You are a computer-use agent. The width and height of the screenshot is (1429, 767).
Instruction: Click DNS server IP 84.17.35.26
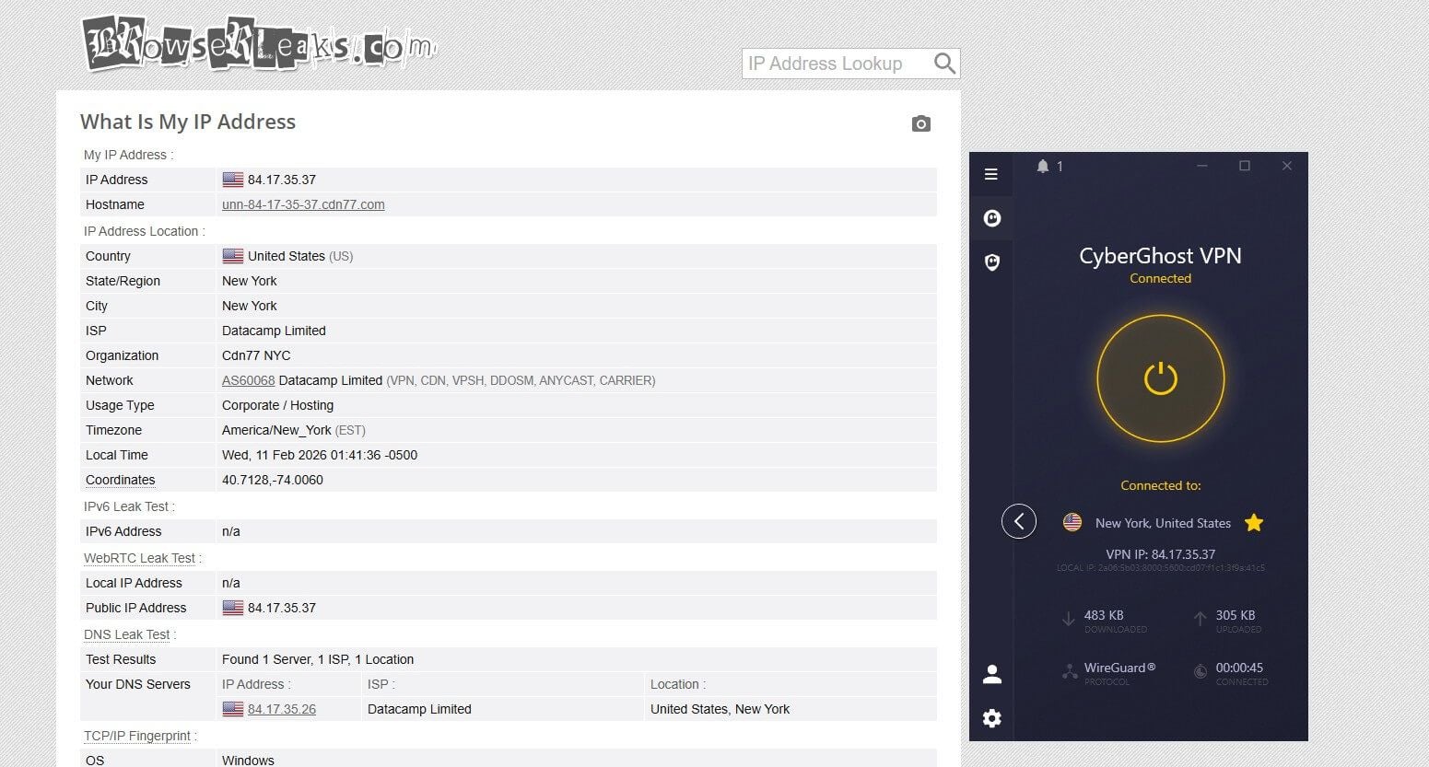(282, 709)
